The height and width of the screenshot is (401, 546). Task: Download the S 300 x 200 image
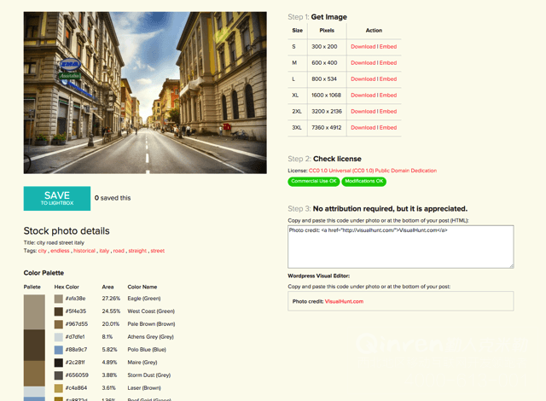coord(363,47)
